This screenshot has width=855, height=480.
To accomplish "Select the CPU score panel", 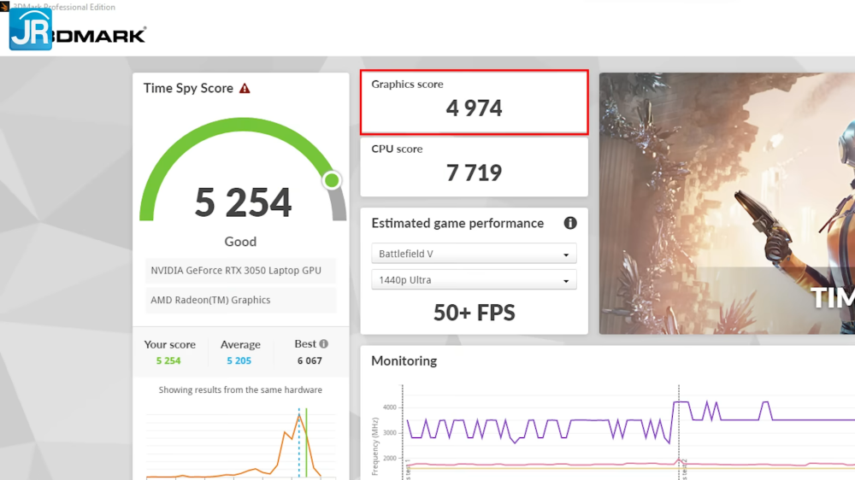I will [x=474, y=167].
